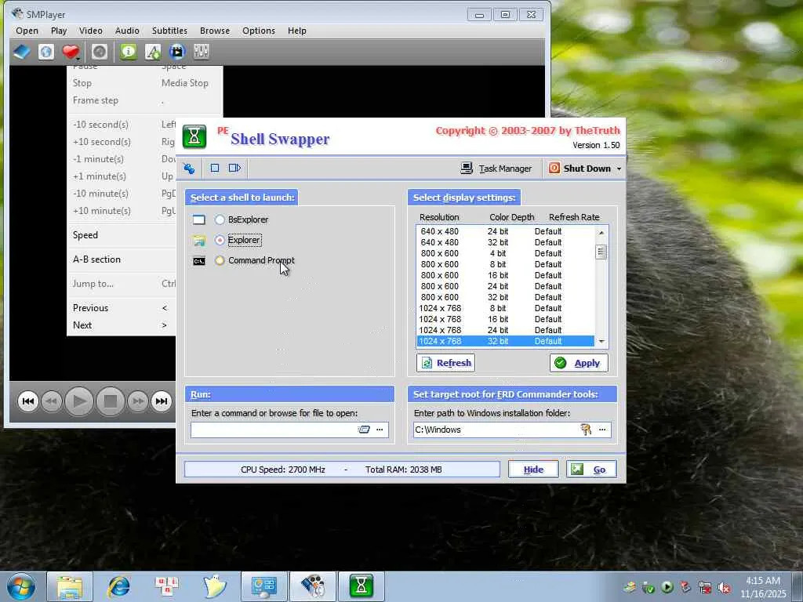The width and height of the screenshot is (803, 602).
Task: Open SMPlayer's Video menu
Action: 91,31
